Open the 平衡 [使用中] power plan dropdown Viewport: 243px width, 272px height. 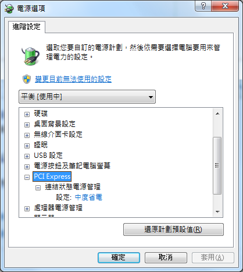pyautogui.click(x=87, y=97)
